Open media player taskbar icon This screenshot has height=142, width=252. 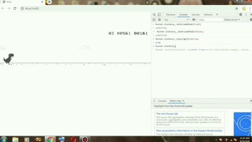(27, 139)
